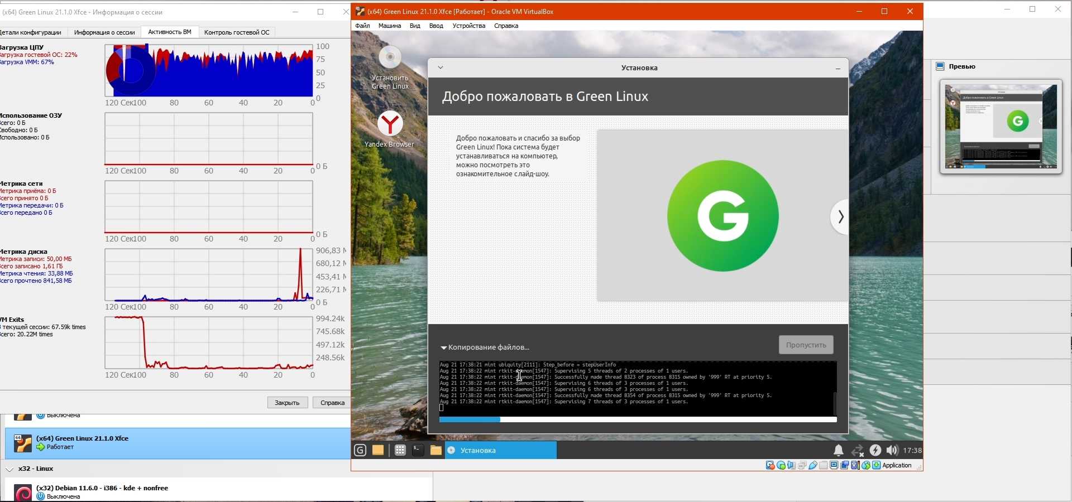This screenshot has height=502, width=1072.
Task: Open the Green Linux start menu in the panel
Action: 360,450
